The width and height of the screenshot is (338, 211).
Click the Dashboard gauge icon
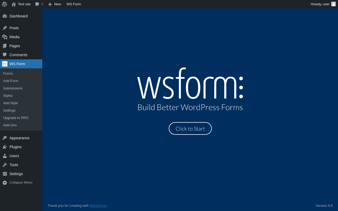[5, 16]
